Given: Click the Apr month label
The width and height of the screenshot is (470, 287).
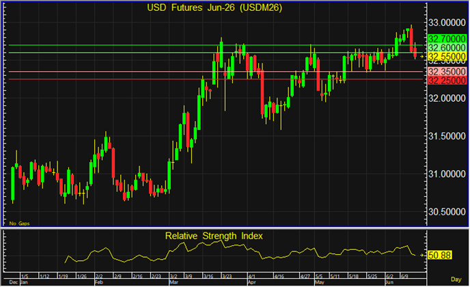Looking at the screenshot, I should [251, 282].
